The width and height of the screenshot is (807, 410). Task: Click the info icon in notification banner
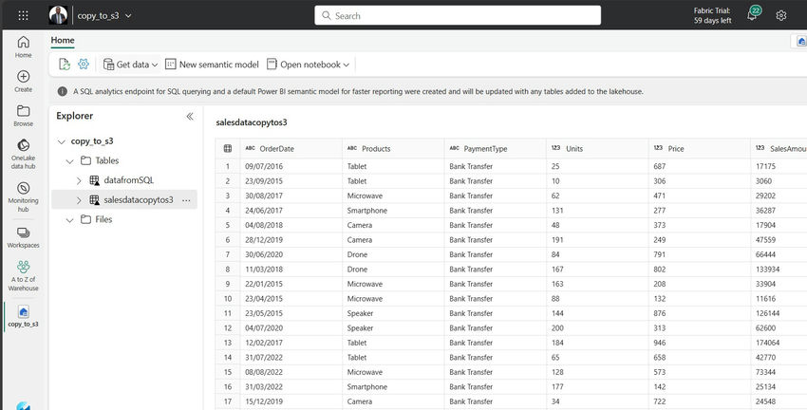pyautogui.click(x=63, y=91)
